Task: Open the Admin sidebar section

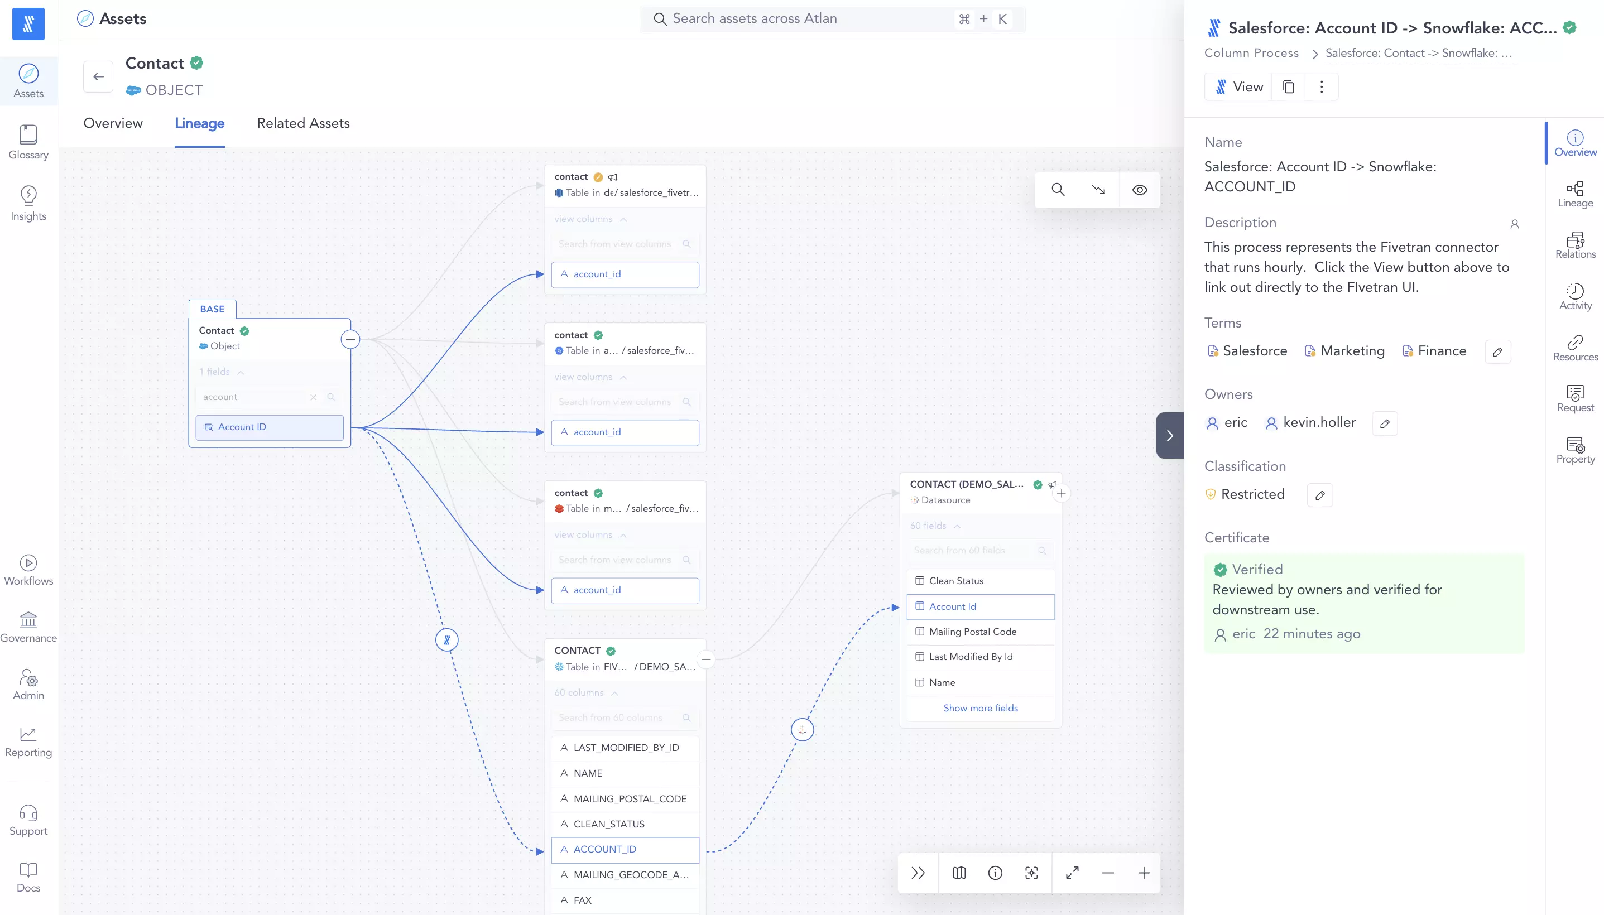Action: pyautogui.click(x=28, y=685)
